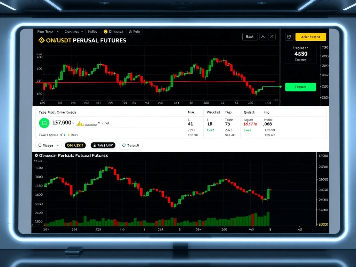
Task: Click the Seat button above the chart
Action: [250, 37]
